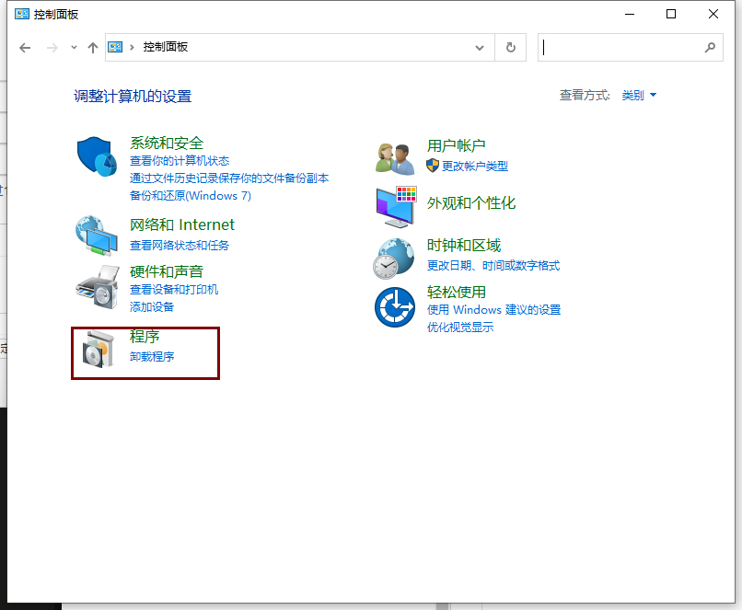The height and width of the screenshot is (610, 742).
Task: Refresh the Control Panel view
Action: coord(511,47)
